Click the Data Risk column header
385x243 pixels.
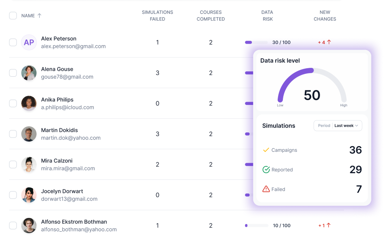coord(267,16)
